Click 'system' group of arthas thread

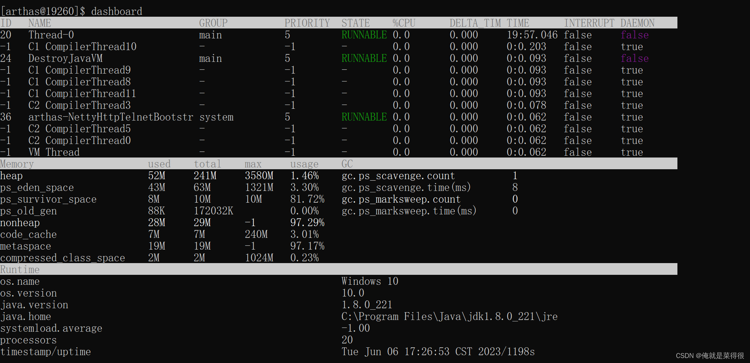pos(216,117)
